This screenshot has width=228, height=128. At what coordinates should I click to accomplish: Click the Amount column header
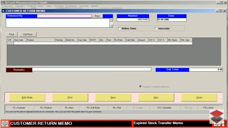point(143,40)
